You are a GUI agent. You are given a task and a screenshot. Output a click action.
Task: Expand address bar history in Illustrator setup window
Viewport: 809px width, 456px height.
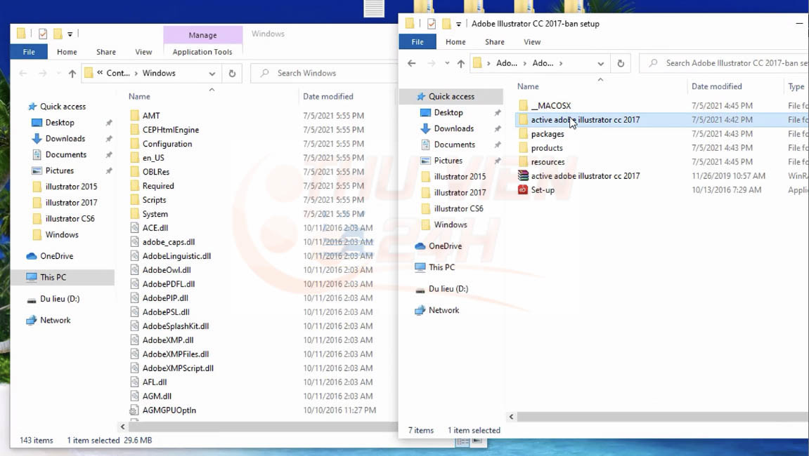[x=600, y=63]
